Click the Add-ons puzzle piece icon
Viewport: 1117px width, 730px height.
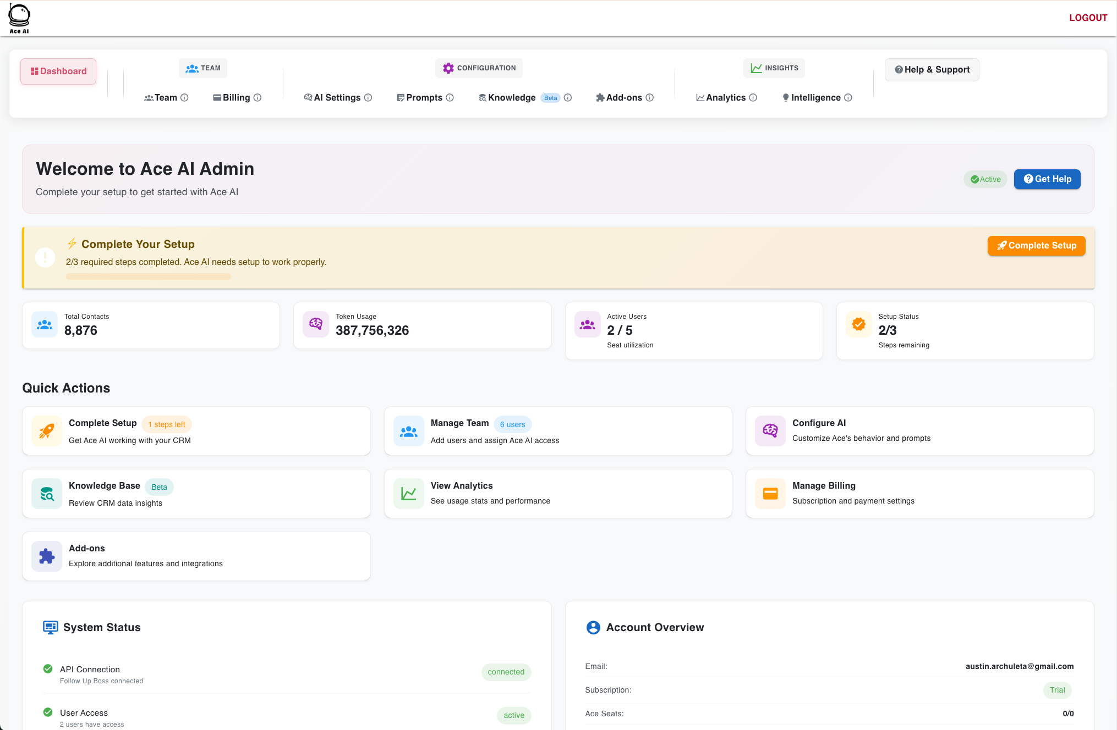point(47,556)
